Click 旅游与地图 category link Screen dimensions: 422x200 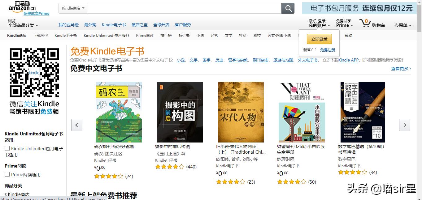[x=283, y=60]
